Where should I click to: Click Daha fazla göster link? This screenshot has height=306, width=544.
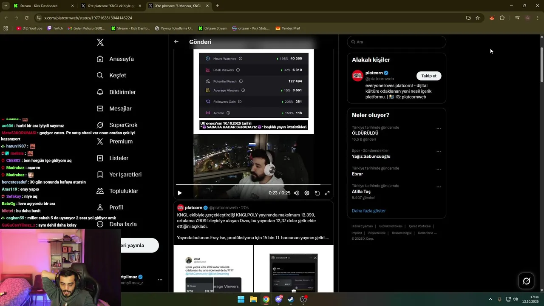[369, 211]
